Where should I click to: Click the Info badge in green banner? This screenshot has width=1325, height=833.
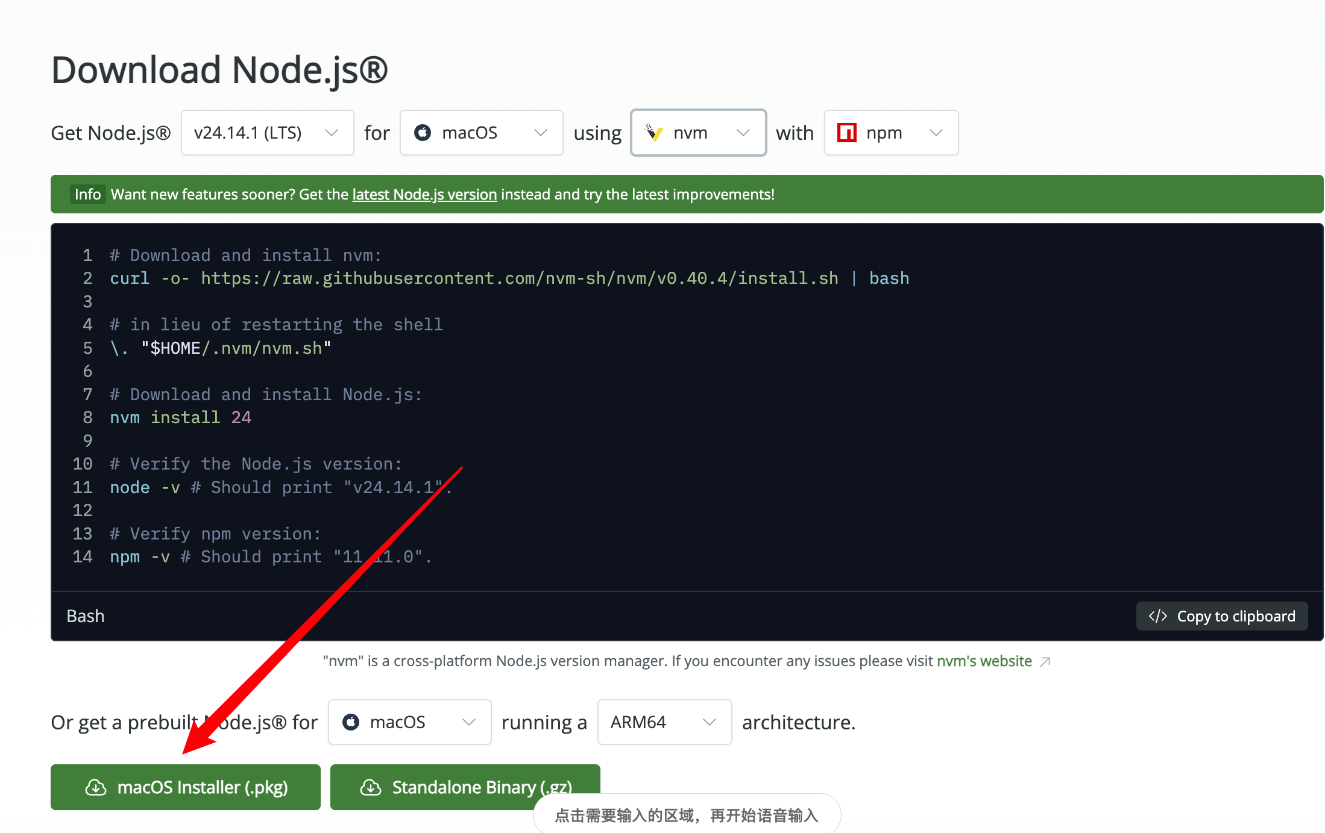(x=87, y=194)
